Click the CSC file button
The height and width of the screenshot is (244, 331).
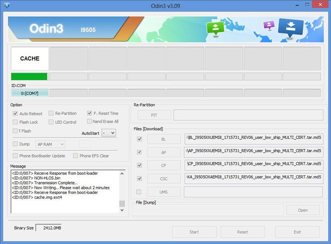pos(164,179)
